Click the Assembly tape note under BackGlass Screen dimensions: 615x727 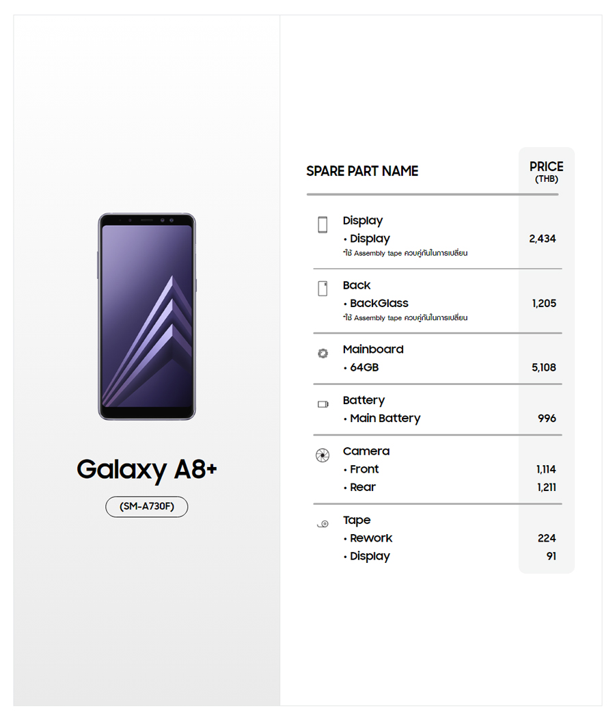tap(406, 318)
